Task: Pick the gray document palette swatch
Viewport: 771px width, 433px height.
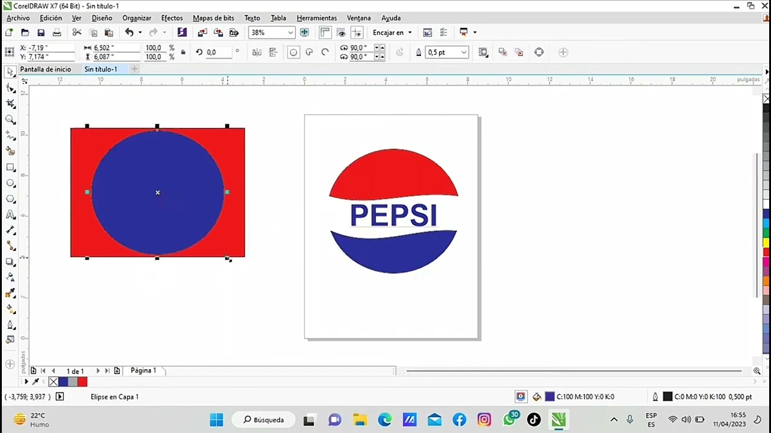Action: (73, 382)
